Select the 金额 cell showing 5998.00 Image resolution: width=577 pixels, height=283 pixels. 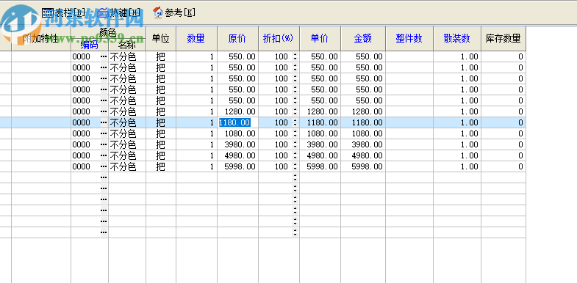[363, 166]
